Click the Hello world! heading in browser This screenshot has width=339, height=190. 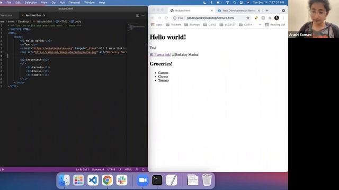pyautogui.click(x=168, y=37)
